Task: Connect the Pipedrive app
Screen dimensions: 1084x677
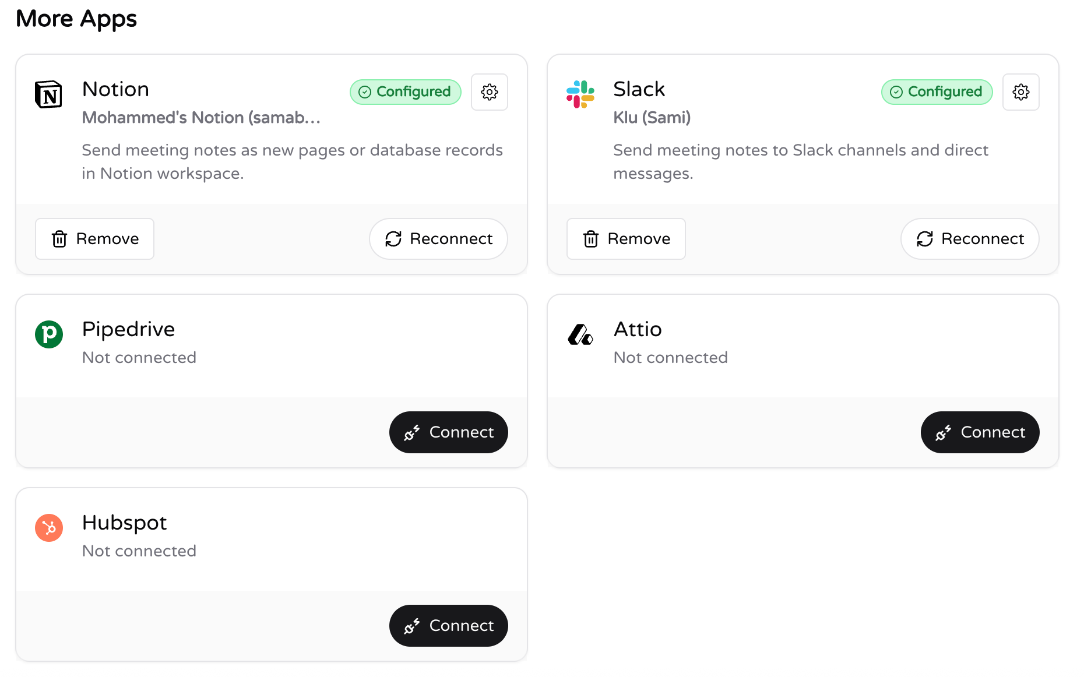Action: (449, 432)
